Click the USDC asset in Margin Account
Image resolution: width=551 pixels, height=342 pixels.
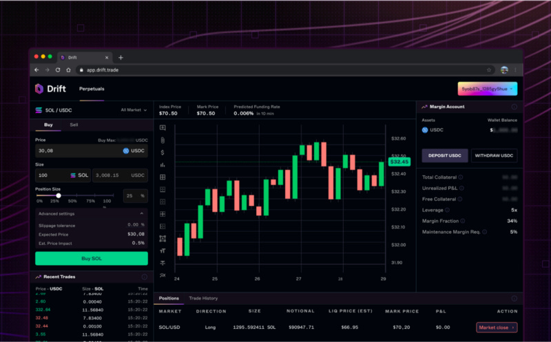point(433,130)
